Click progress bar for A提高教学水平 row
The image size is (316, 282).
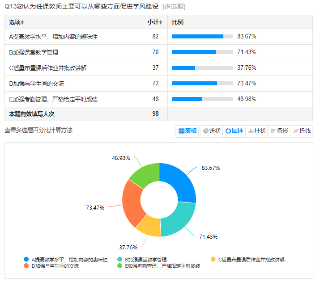[x=202, y=37]
